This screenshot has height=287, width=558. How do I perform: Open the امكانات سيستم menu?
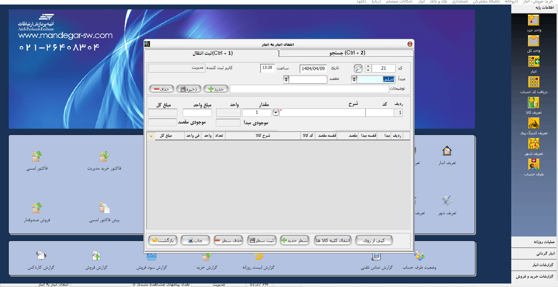click(x=399, y=2)
